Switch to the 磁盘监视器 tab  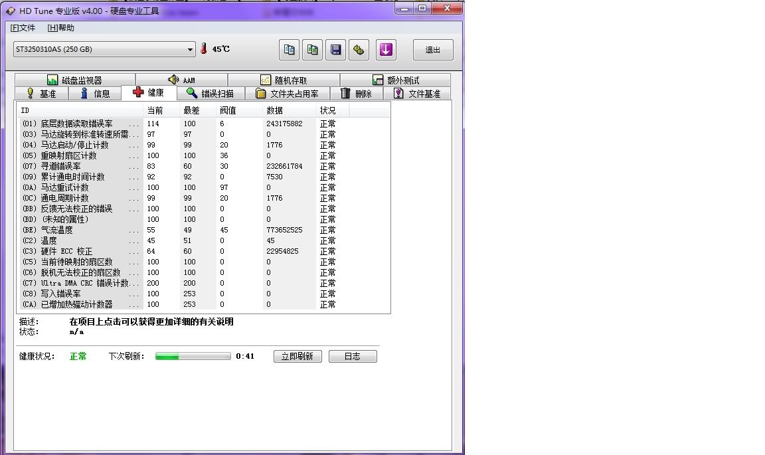click(x=75, y=80)
